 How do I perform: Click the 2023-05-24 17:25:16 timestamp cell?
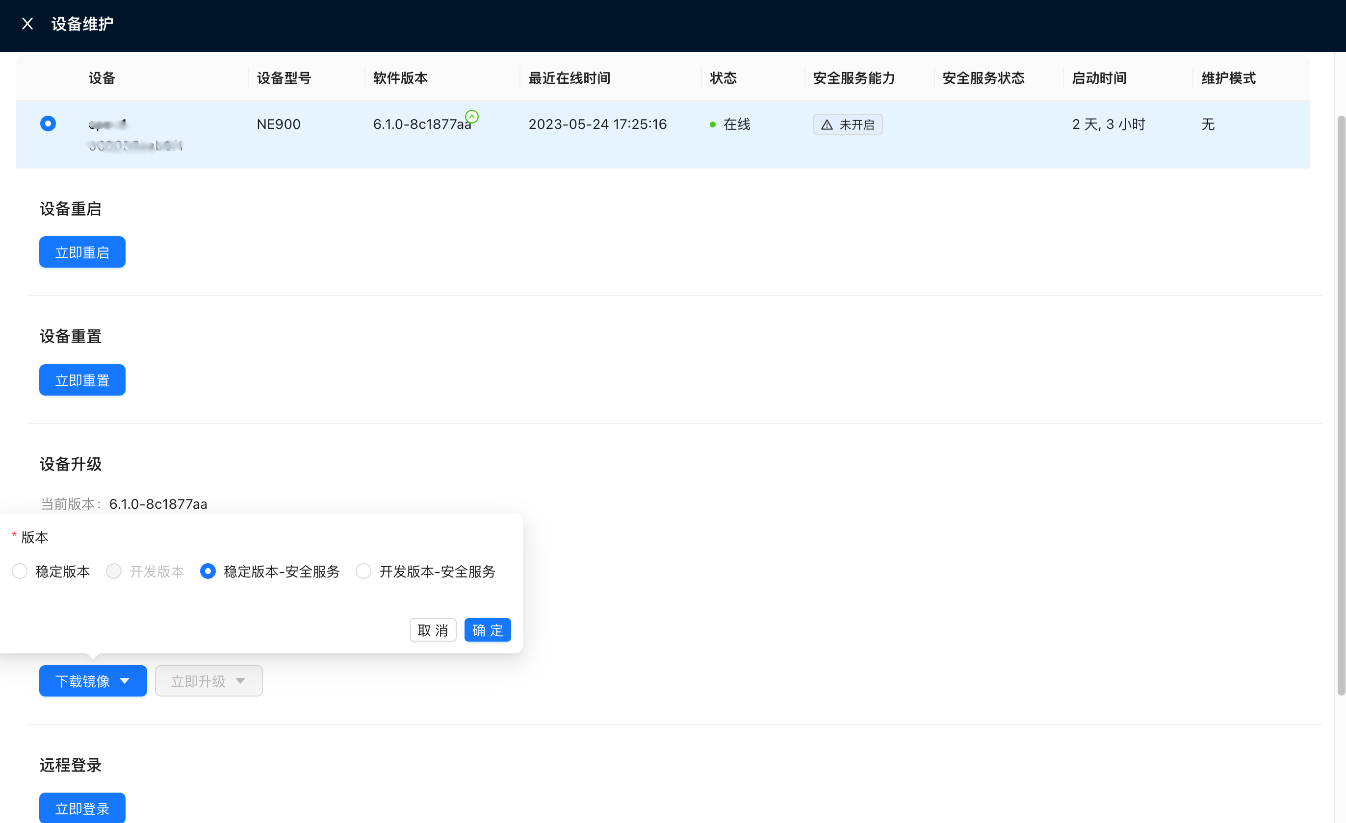pyautogui.click(x=597, y=124)
